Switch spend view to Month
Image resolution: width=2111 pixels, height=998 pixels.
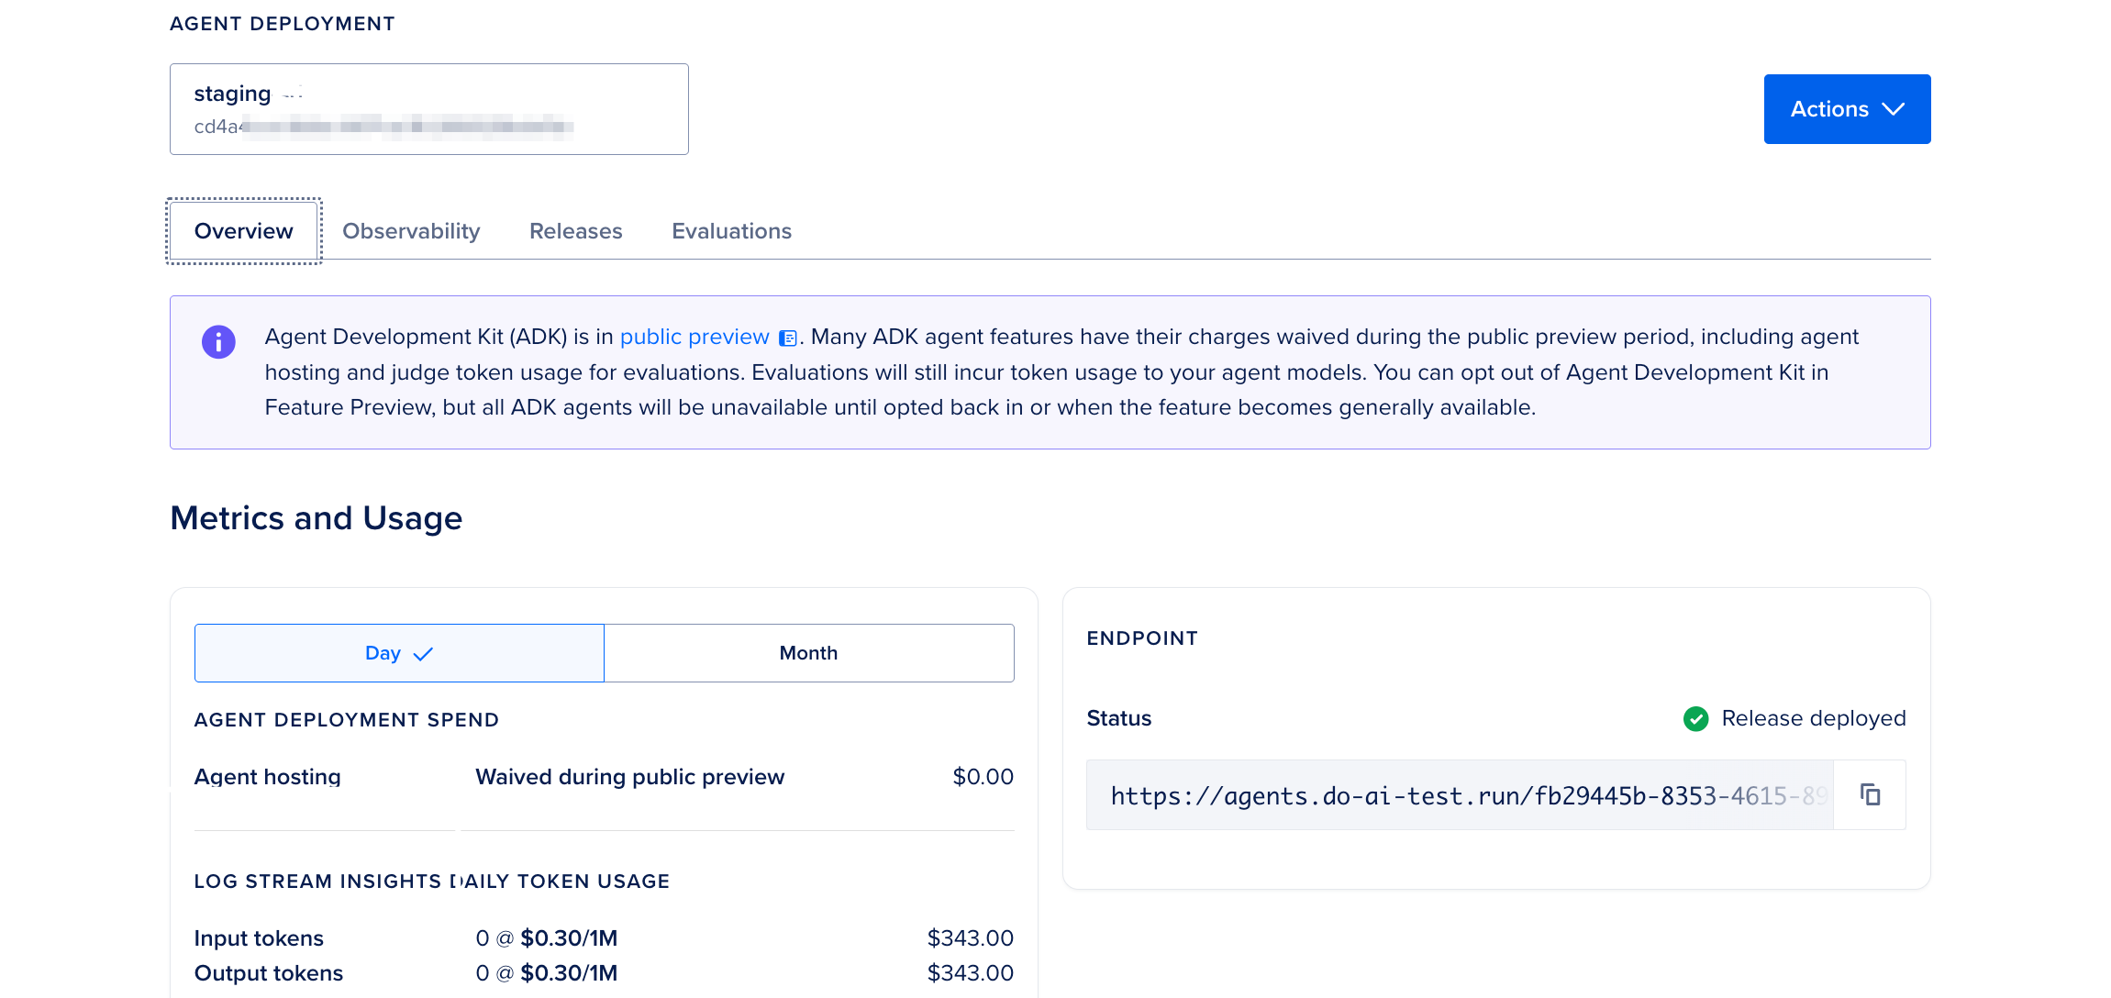(x=808, y=653)
